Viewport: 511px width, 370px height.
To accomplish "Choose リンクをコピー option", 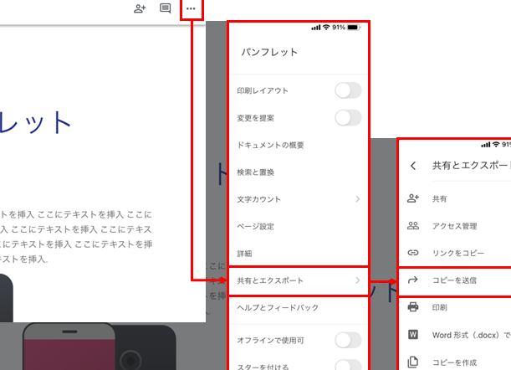I will [455, 253].
